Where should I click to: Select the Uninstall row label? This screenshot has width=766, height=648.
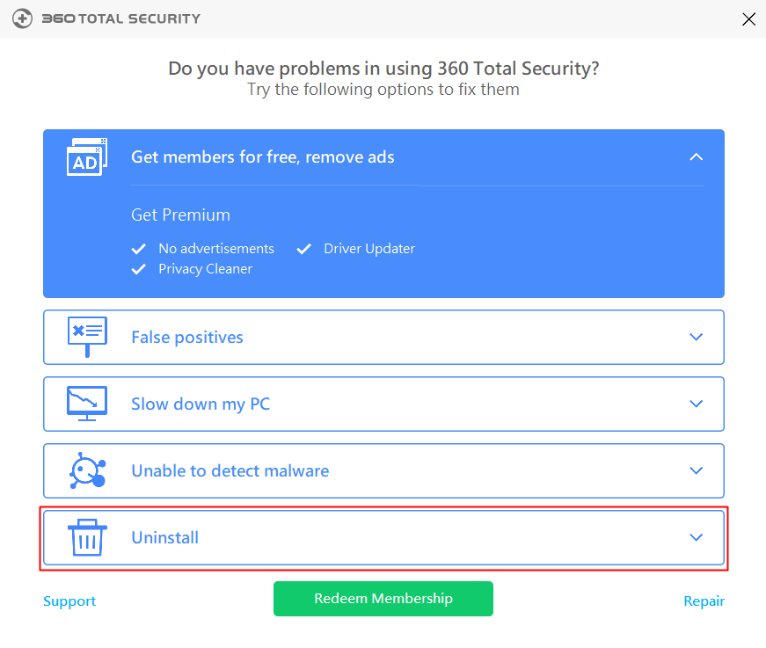click(x=164, y=537)
